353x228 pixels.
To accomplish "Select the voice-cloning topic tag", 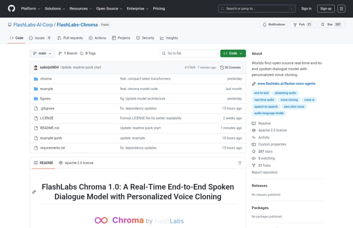I will point(289,100).
